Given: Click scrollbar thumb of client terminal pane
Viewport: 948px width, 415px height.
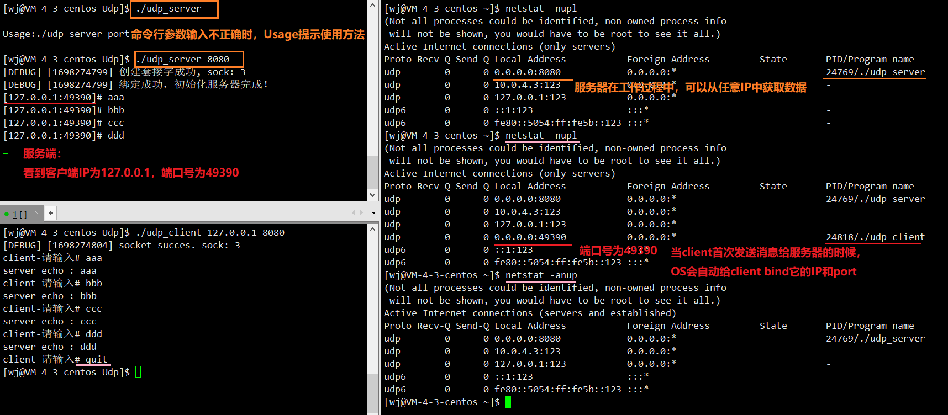Looking at the screenshot, I should 372,393.
